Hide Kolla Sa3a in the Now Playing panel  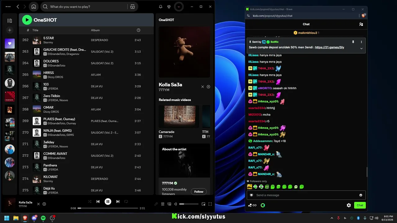pyautogui.click(x=203, y=87)
